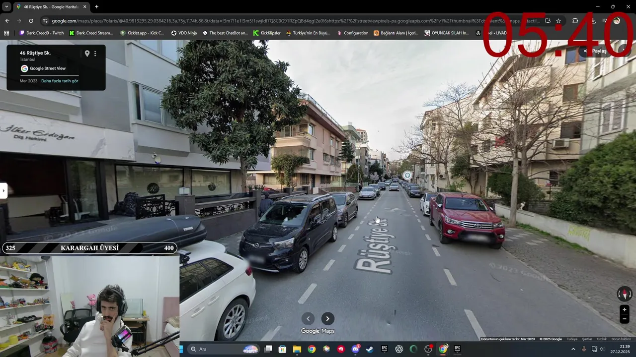Image resolution: width=636 pixels, height=357 pixels.
Task: Open File Explorer on taskbar
Action: tap(297, 349)
